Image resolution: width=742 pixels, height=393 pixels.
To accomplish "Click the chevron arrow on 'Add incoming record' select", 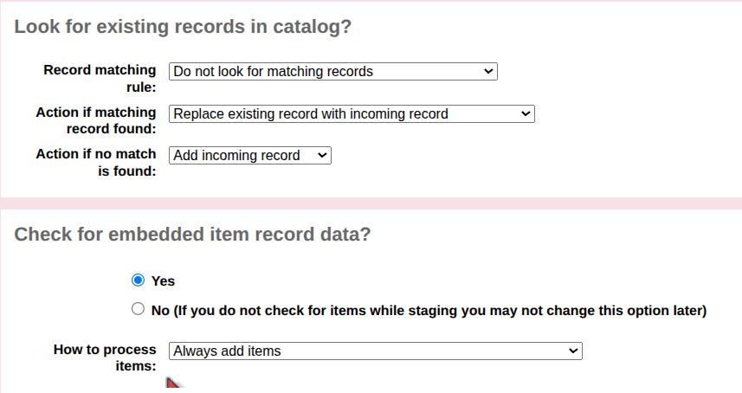I will (x=322, y=156).
